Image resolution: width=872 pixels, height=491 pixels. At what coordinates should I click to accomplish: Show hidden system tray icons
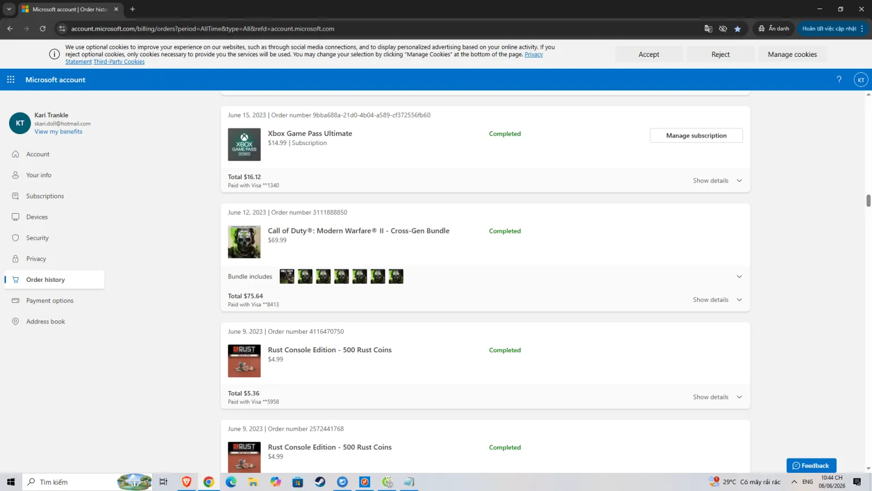tap(794, 482)
